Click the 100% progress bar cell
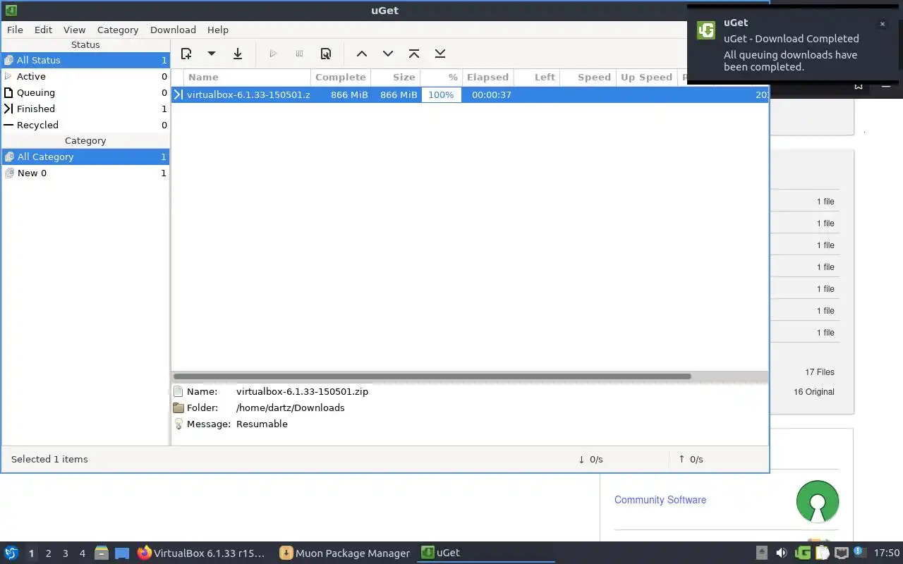 click(x=441, y=94)
